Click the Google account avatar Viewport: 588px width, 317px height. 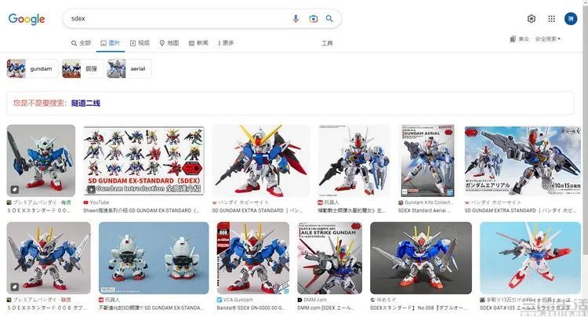coord(571,19)
